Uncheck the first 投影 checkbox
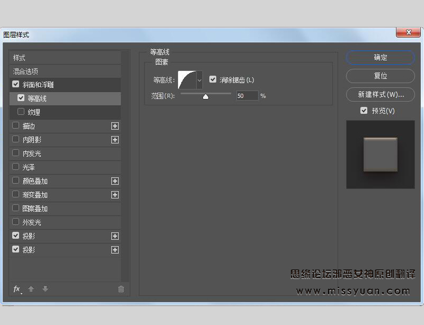 click(16, 236)
